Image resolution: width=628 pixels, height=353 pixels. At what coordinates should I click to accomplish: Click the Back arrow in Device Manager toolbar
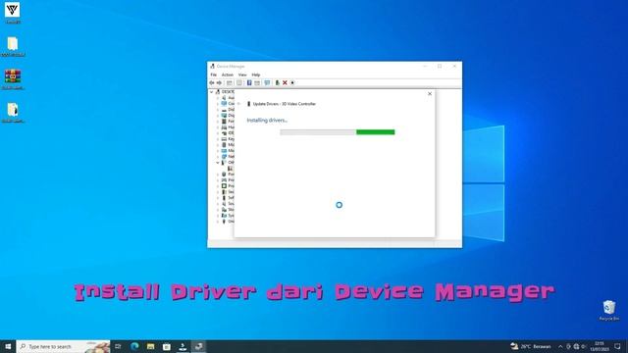tap(212, 82)
